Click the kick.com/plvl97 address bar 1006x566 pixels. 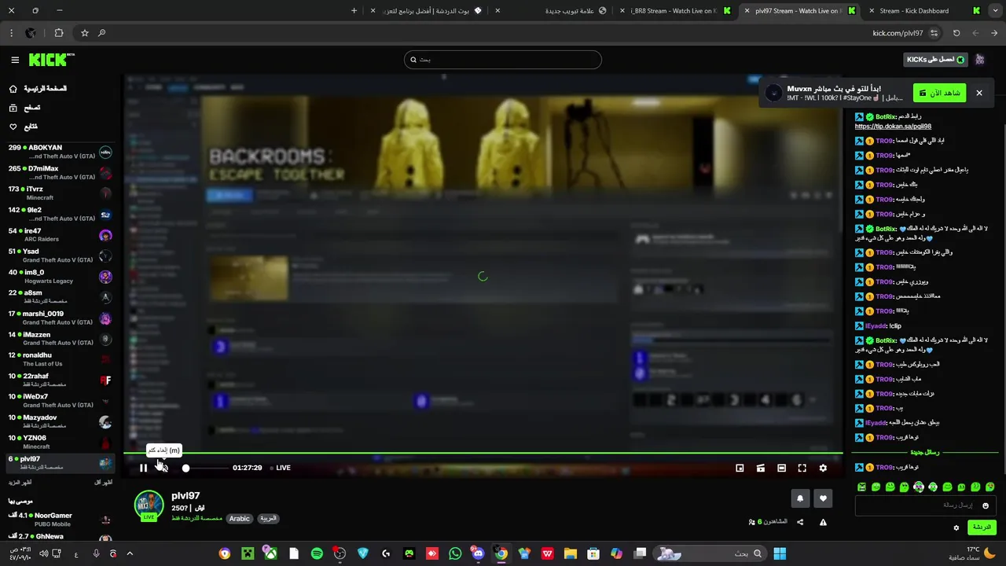pyautogui.click(x=897, y=33)
